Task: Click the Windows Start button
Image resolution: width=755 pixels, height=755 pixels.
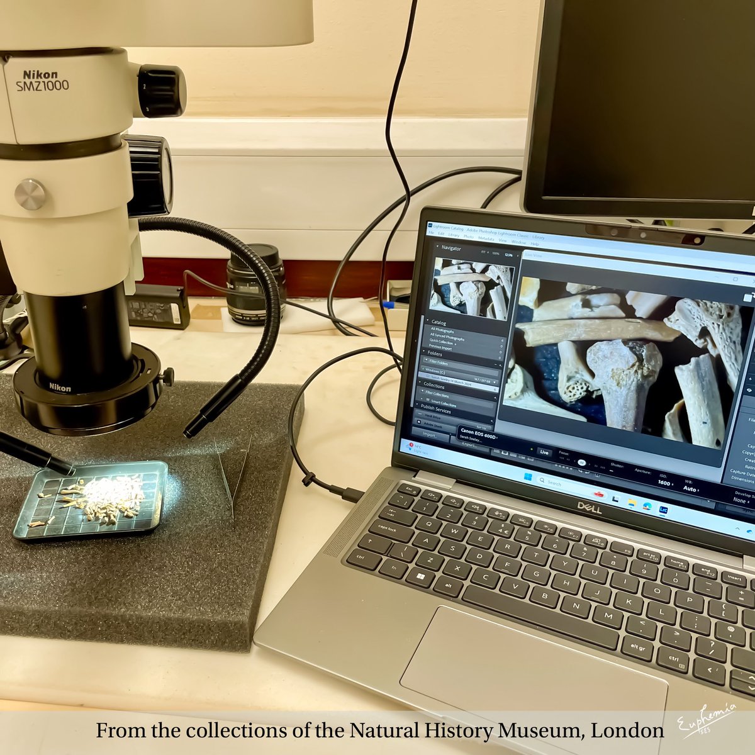Action: coord(528,477)
